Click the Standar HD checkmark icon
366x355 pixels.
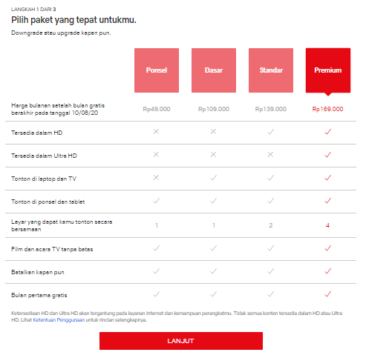point(270,132)
